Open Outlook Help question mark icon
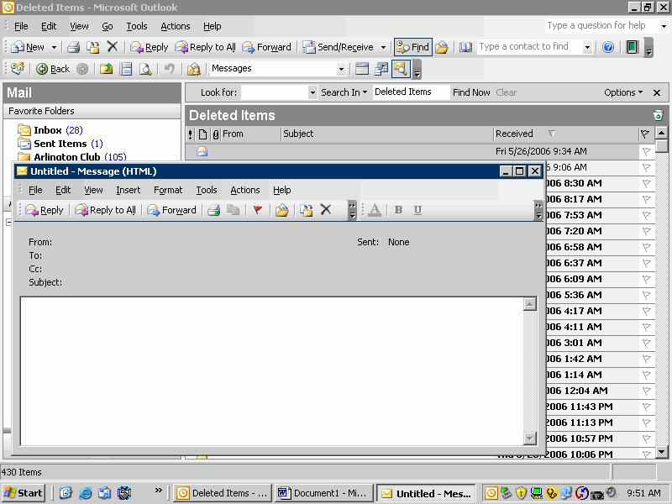672x504 pixels. tap(607, 47)
